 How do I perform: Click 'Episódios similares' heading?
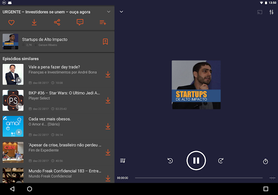(x=21, y=58)
